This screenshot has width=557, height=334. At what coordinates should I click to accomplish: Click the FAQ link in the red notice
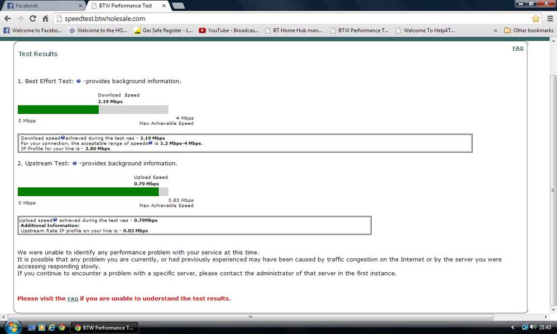coord(73,299)
